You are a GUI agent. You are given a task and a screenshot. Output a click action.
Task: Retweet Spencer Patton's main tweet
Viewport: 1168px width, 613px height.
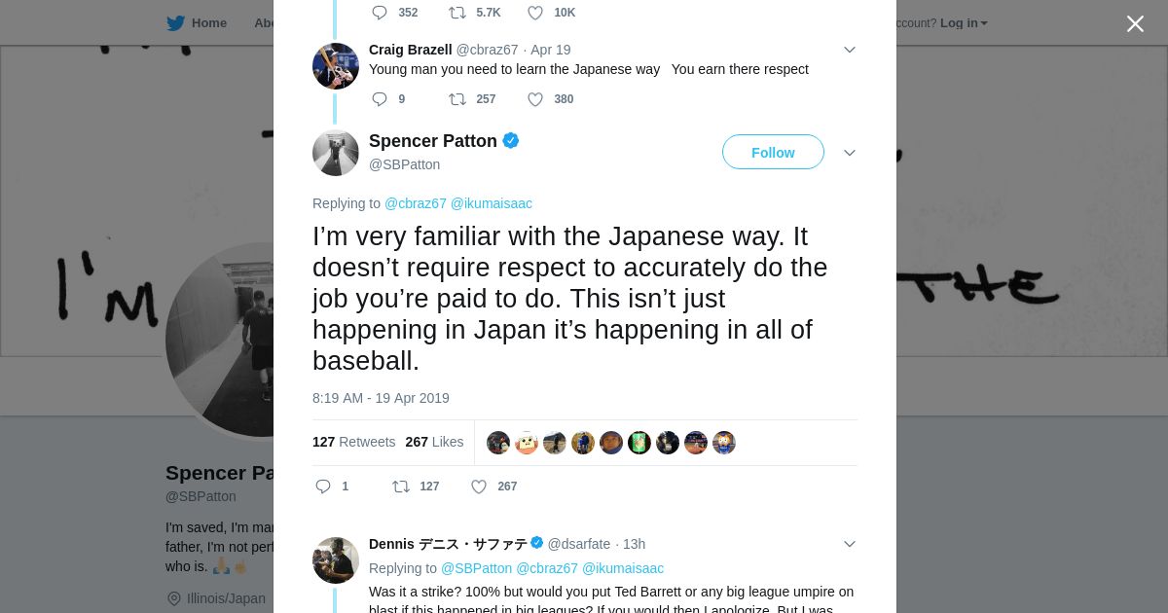point(401,487)
